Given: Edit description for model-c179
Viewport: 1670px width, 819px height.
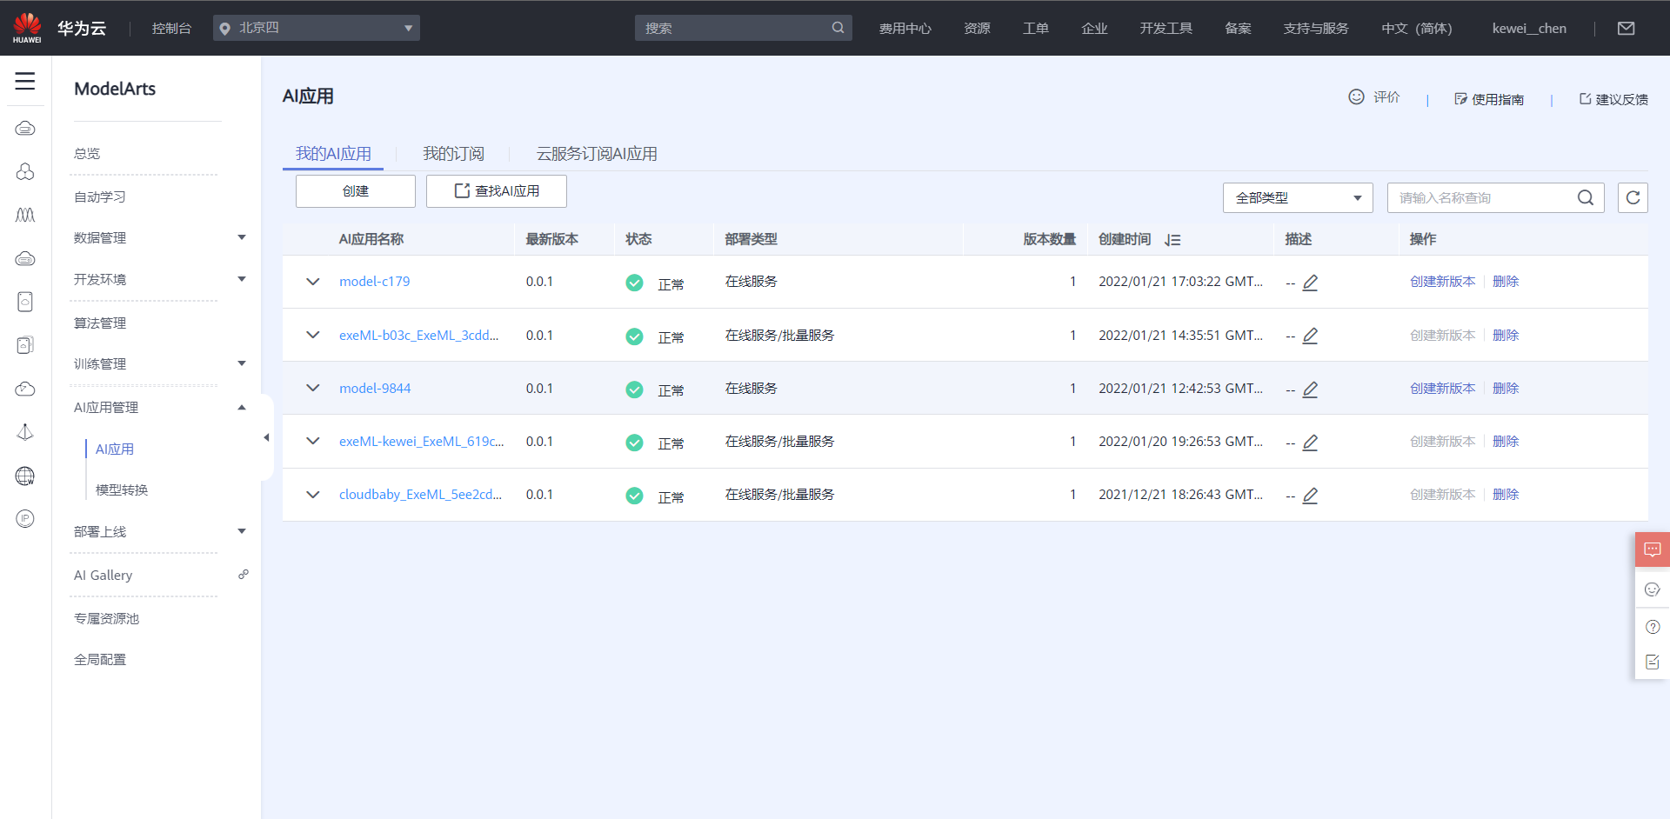Looking at the screenshot, I should [1310, 283].
